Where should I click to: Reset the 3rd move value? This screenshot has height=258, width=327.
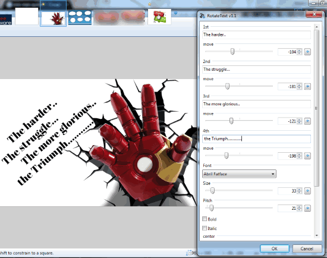[307, 121]
